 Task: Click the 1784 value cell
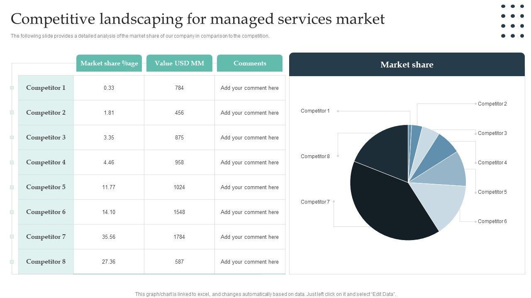[179, 237]
